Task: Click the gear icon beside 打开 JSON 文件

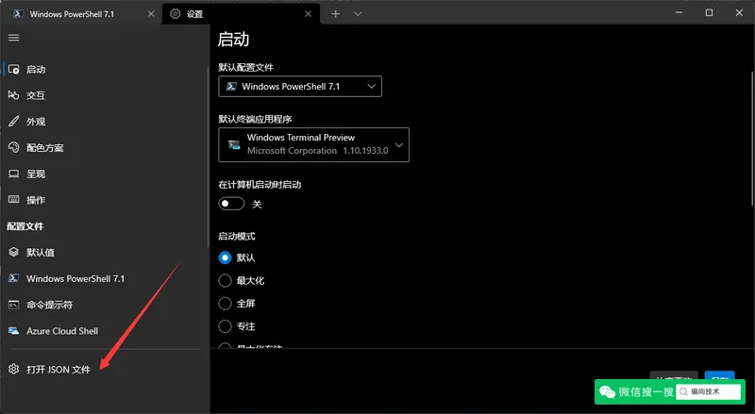Action: 13,370
